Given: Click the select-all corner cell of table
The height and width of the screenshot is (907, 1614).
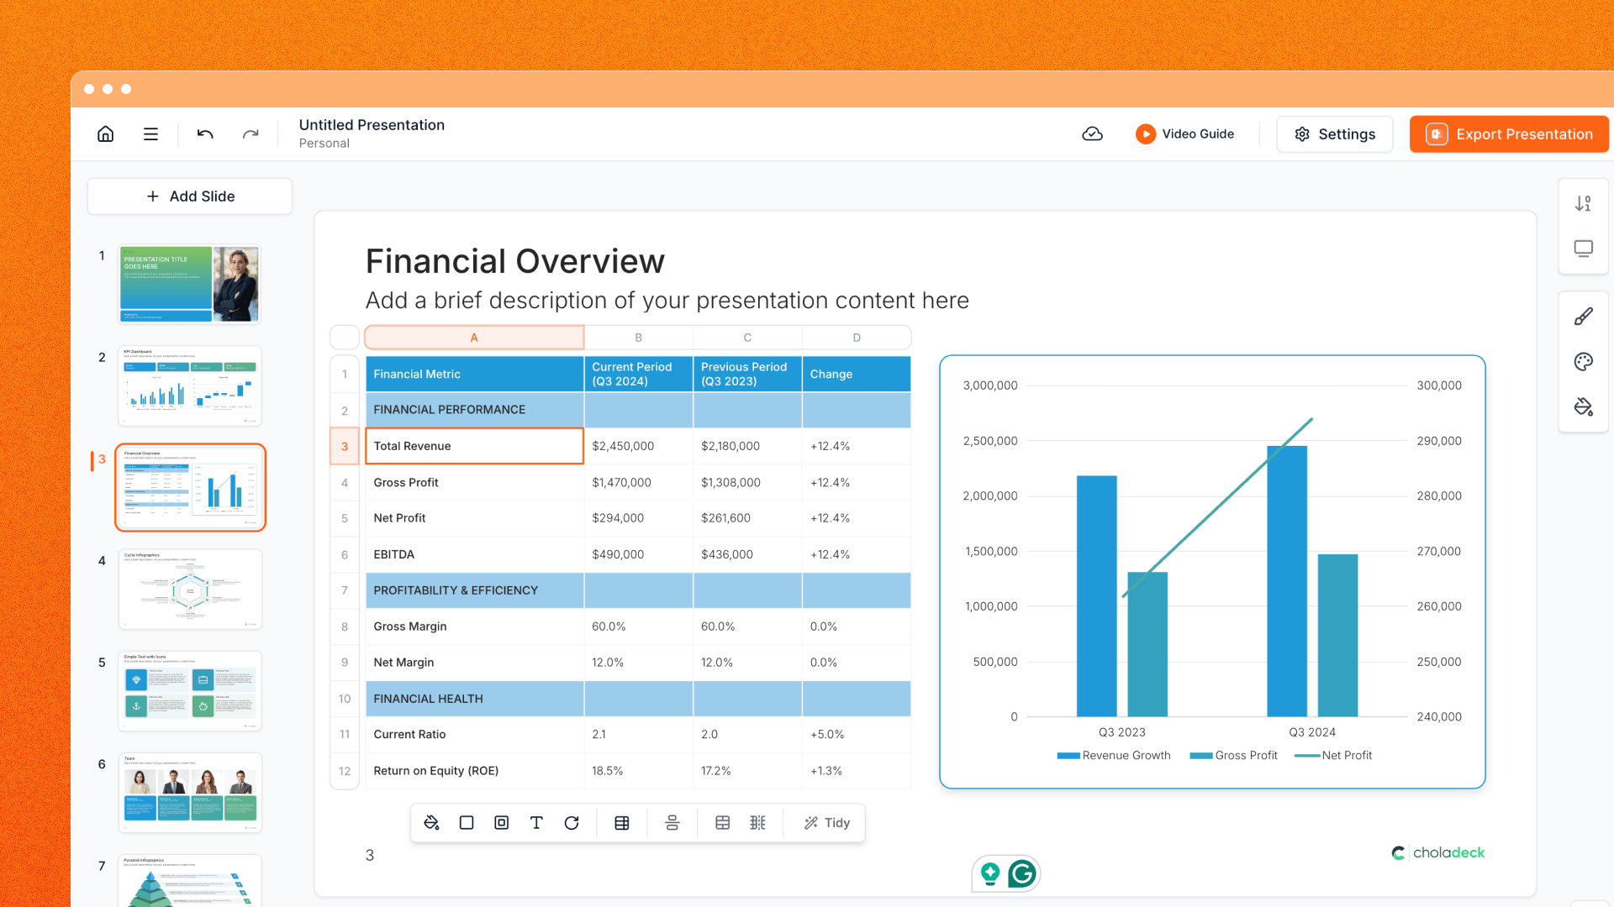Looking at the screenshot, I should click(345, 338).
